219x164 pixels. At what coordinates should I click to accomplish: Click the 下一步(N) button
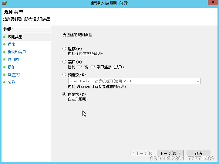(170, 153)
